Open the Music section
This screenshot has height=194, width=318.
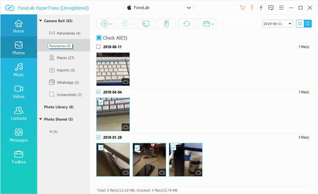point(18,70)
